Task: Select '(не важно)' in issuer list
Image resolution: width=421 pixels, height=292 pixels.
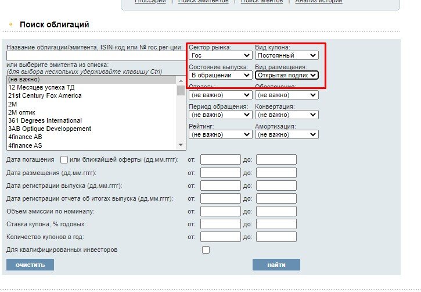Action: pyautogui.click(x=92, y=80)
